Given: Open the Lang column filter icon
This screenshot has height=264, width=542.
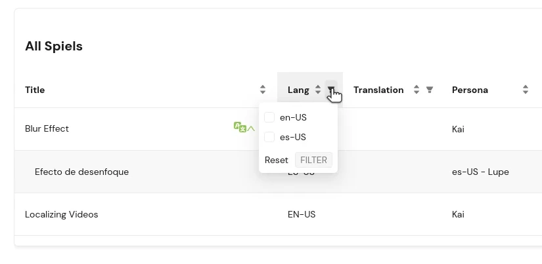Looking at the screenshot, I should [330, 89].
